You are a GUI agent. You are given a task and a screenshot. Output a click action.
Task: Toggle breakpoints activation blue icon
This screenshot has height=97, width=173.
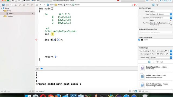(42, 69)
